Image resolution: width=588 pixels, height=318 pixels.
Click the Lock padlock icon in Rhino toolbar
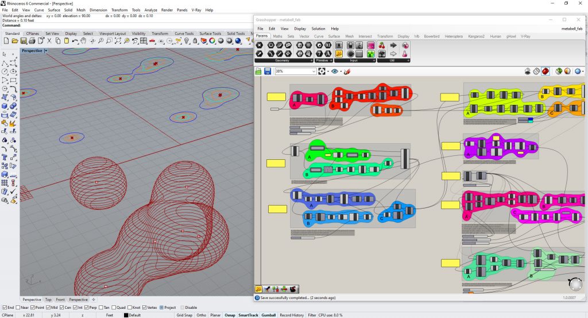pyautogui.click(x=195, y=41)
